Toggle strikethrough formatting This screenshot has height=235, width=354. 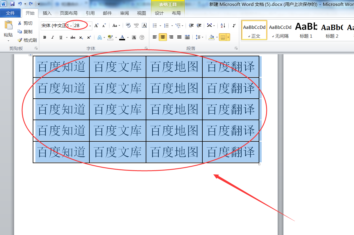point(73,37)
